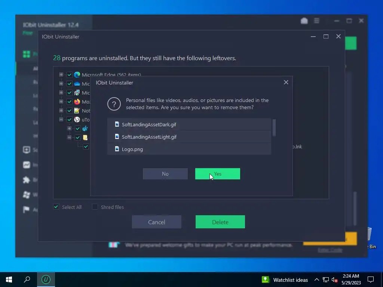Click the uTorrent icon in the tree
Viewport: 383px width, 287px height.
pyautogui.click(x=77, y=120)
